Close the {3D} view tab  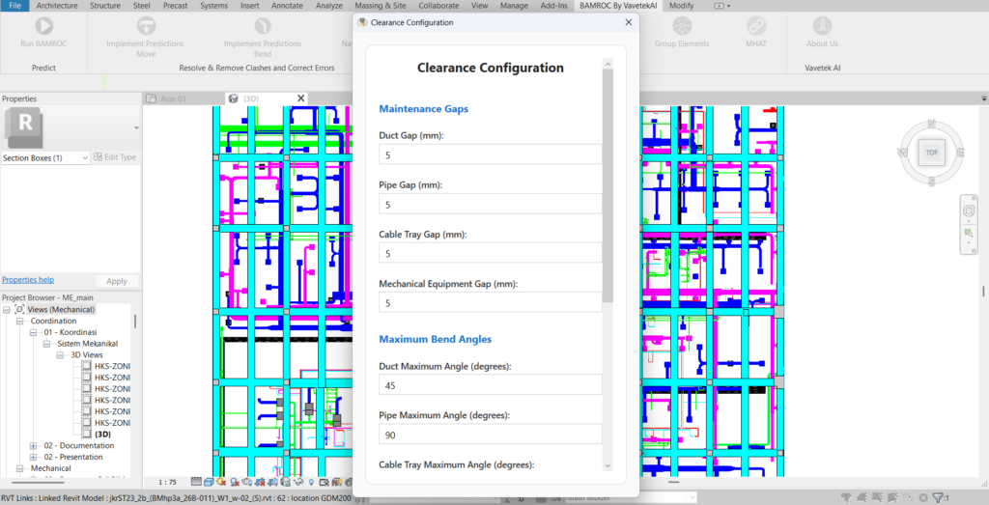point(301,98)
